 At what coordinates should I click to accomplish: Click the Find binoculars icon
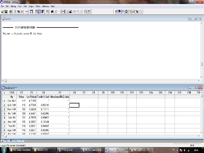tap(52, 12)
